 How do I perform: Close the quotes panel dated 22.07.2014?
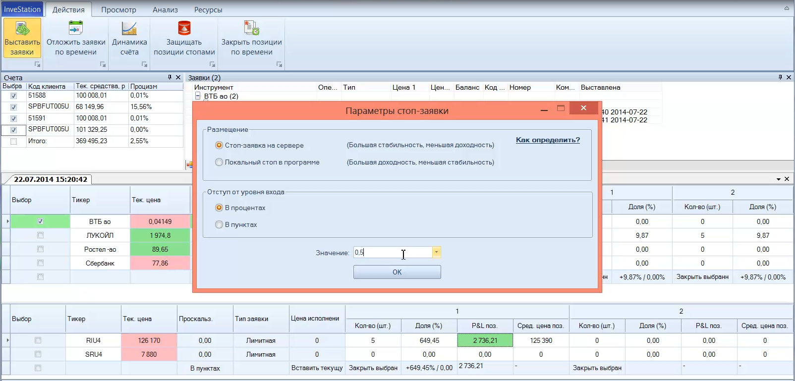coord(787,179)
